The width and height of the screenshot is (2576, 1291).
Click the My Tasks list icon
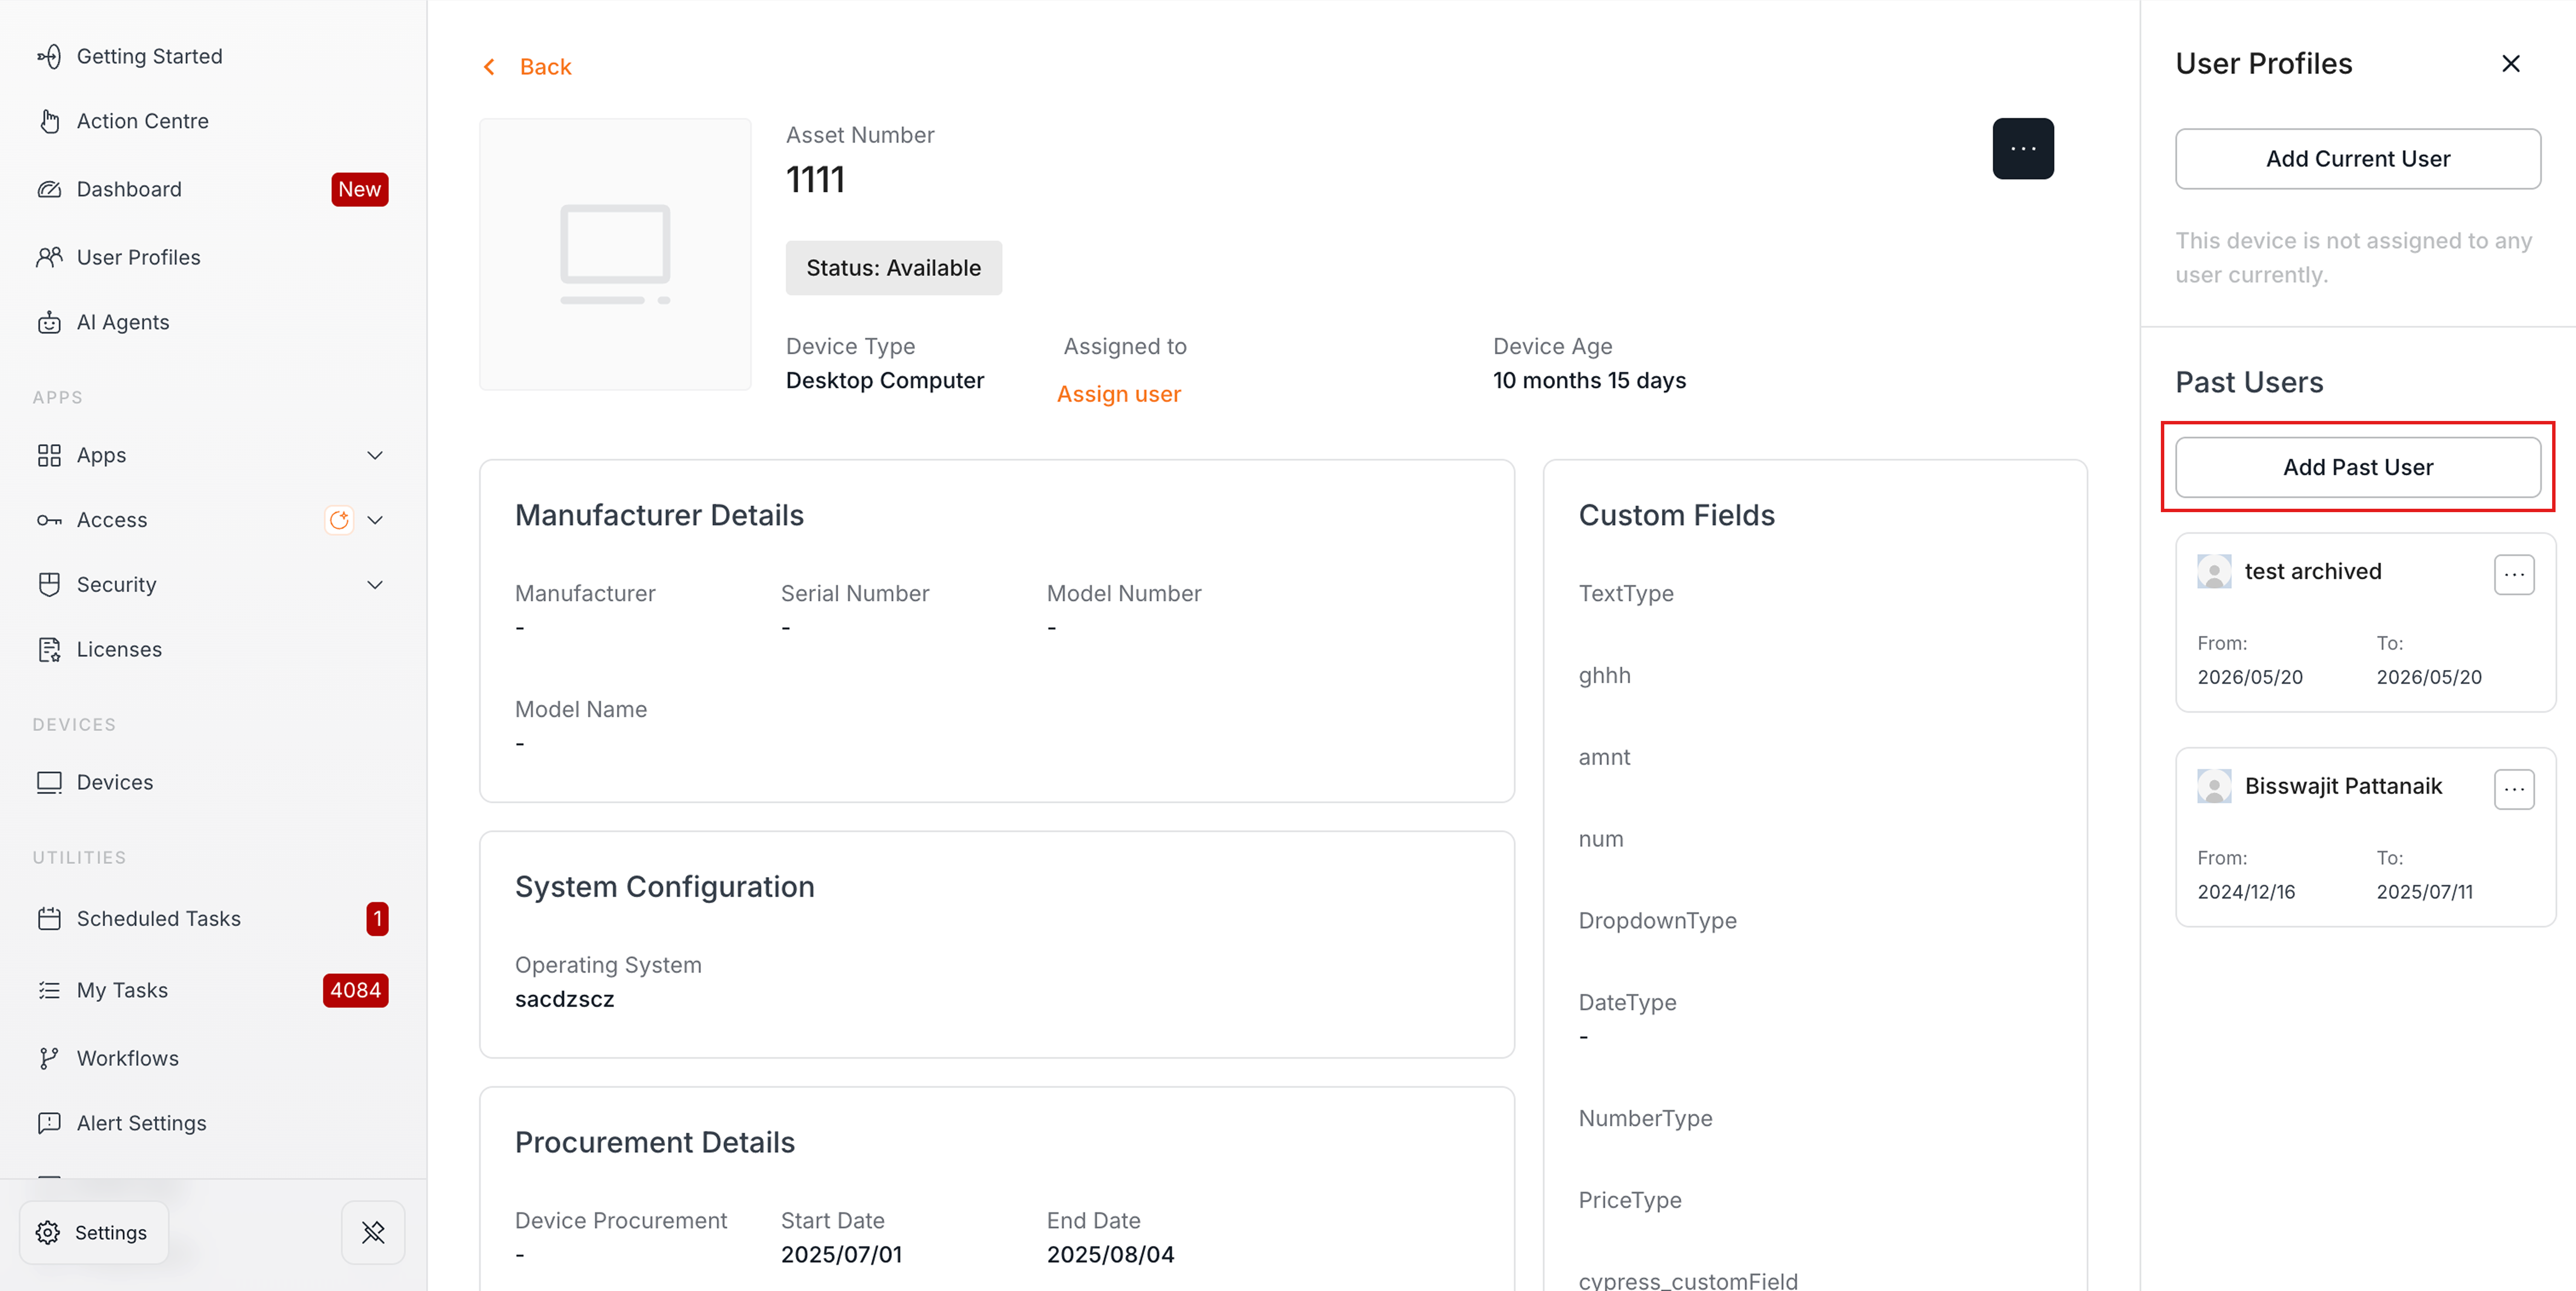pos(49,990)
